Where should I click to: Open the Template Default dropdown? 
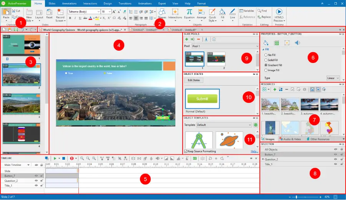pos(224,125)
